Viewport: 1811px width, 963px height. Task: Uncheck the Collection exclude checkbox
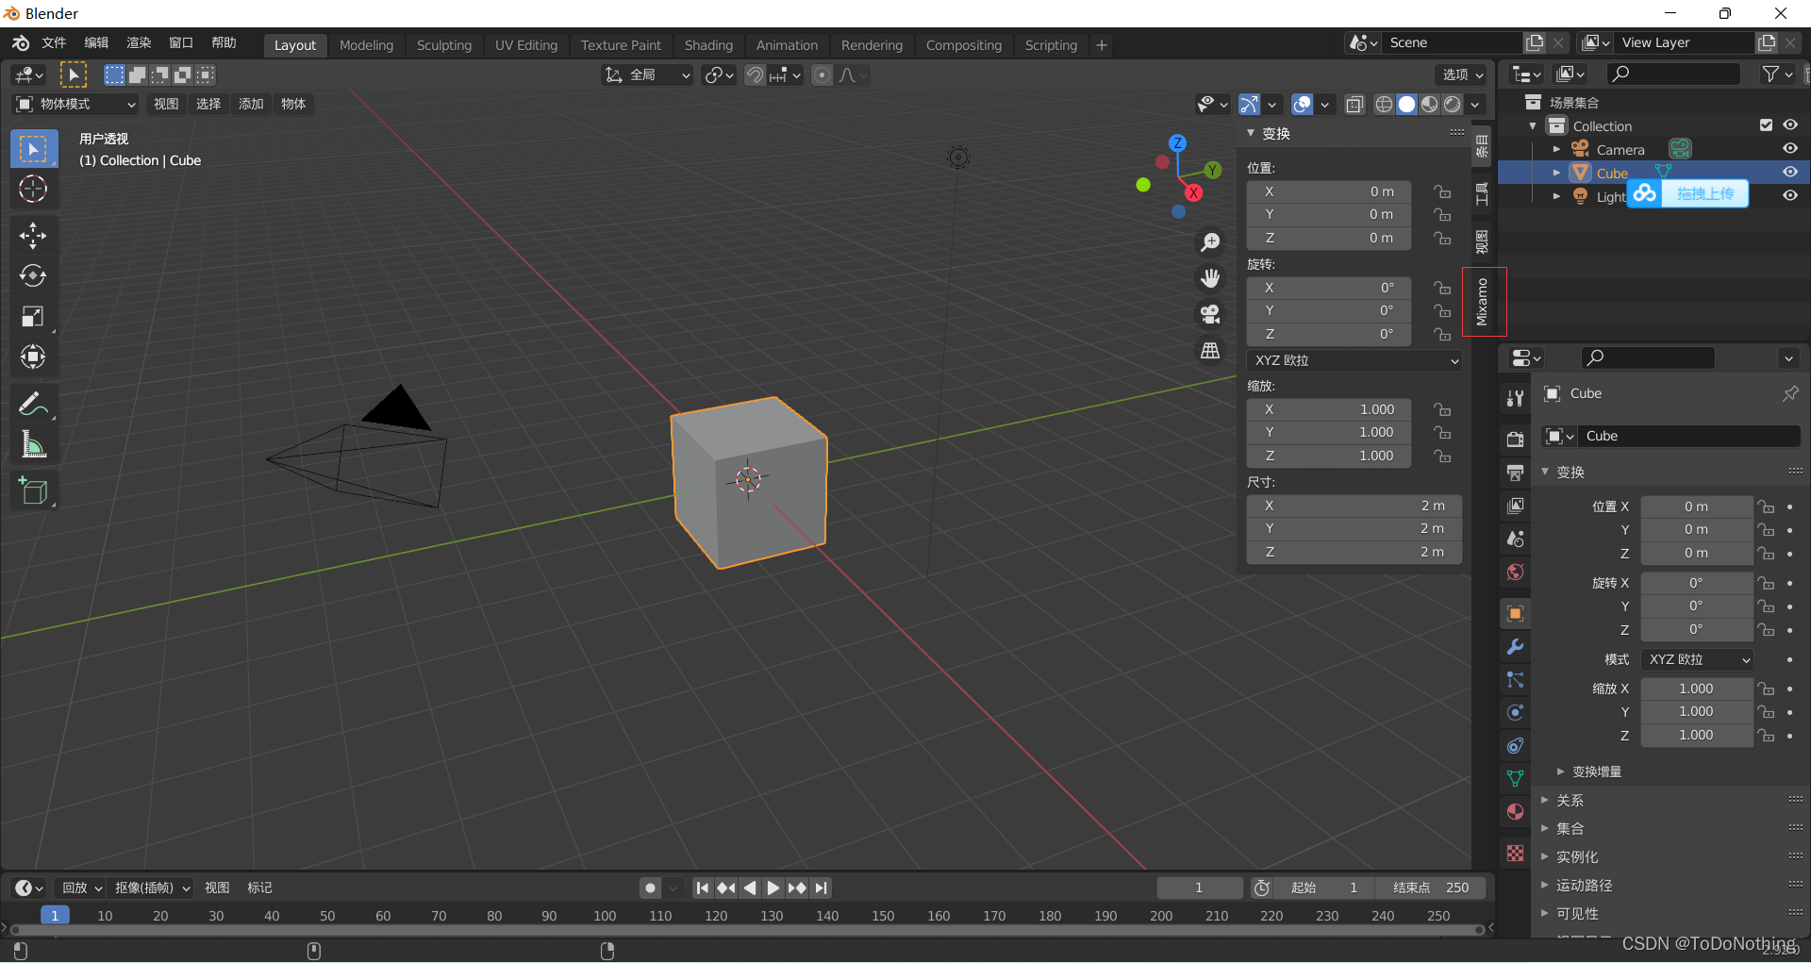[1766, 125]
